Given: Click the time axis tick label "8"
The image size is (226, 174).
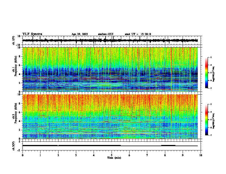Looking at the screenshot, I should click(165, 155).
